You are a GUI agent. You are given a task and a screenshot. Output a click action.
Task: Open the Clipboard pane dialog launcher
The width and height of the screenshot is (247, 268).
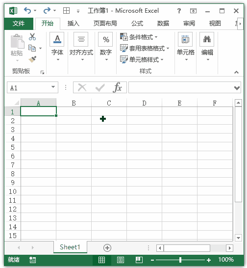[x=42, y=73]
